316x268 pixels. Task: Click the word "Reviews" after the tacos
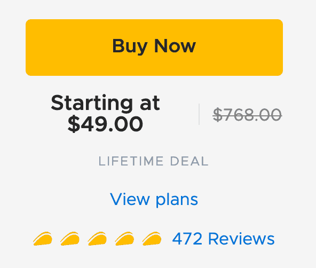[241, 239]
